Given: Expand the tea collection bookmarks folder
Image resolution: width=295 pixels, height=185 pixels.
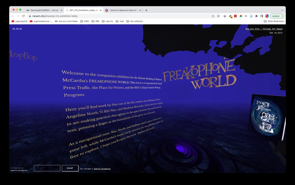Looking at the screenshot, I should (135, 21).
